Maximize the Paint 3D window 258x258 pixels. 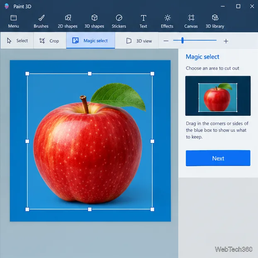tap(238, 6)
